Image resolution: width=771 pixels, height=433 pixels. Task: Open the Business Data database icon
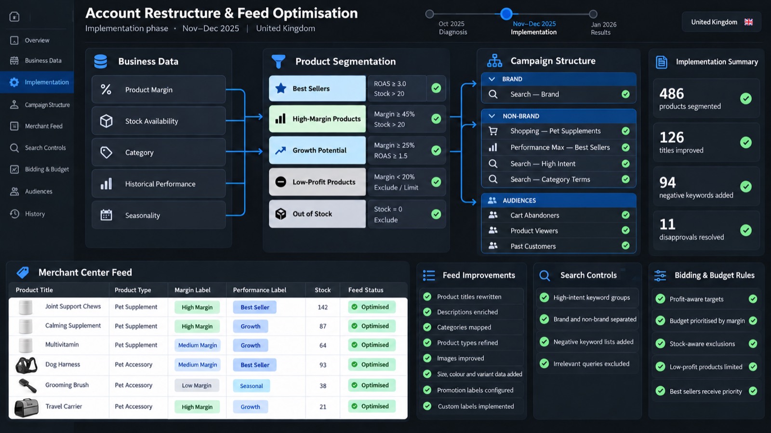pos(101,62)
